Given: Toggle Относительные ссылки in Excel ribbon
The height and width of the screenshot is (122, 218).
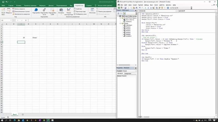Looking at the screenshot, I should point(21,12).
